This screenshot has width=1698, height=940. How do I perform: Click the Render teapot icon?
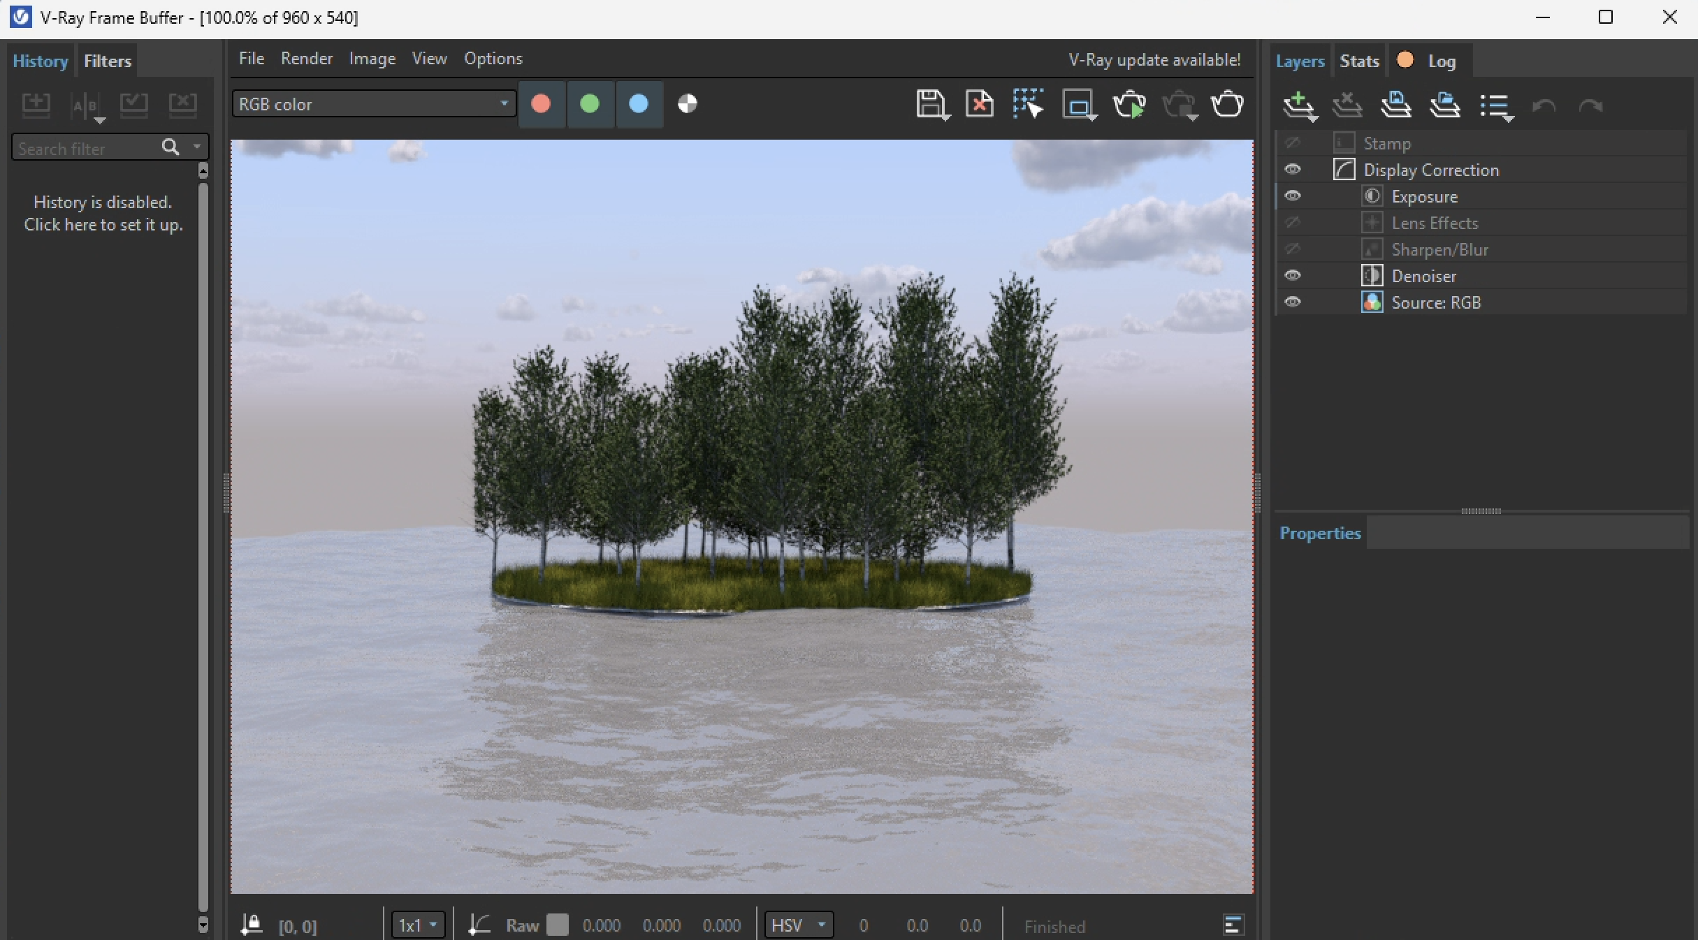[x=1227, y=105]
